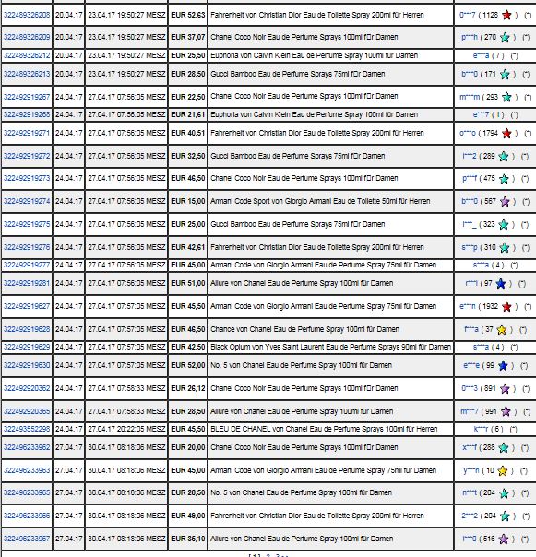Click the teal star next to buyer 2***2

pos(505,516)
